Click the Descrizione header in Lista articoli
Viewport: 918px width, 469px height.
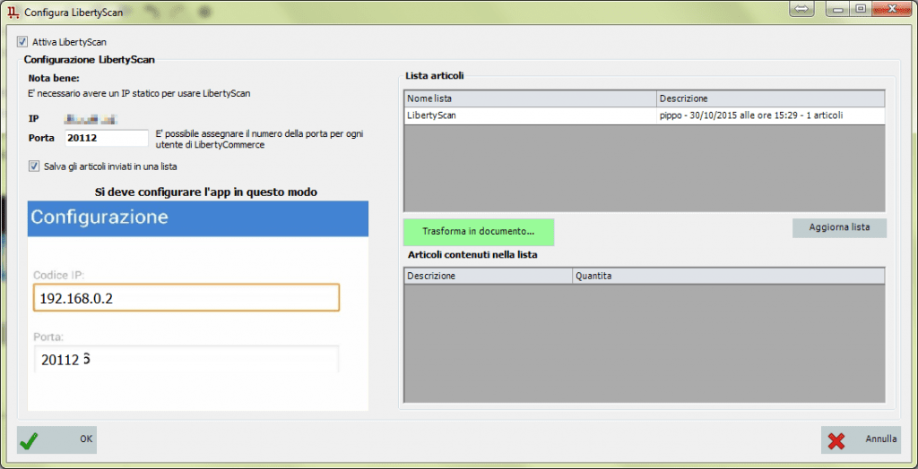[x=771, y=98]
